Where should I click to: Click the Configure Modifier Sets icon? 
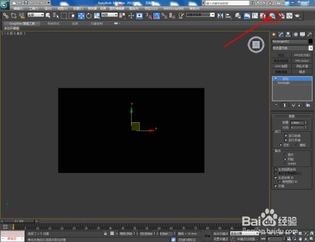click(308, 105)
